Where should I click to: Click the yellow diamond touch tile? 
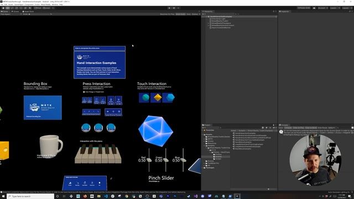point(156,98)
